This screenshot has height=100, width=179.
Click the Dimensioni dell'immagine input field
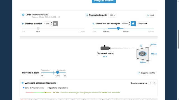[x=124, y=24]
